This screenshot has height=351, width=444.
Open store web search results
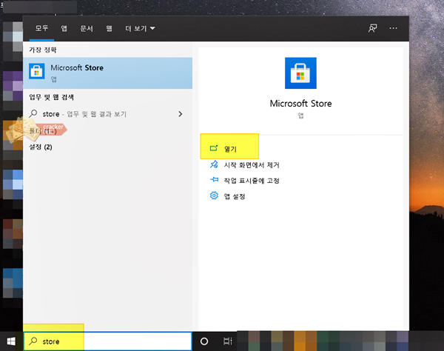106,114
